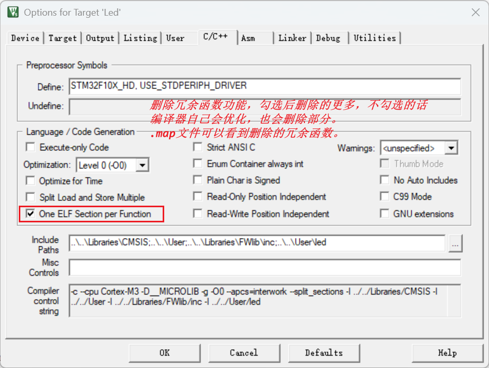Uncheck One ELF Section per Function
Image resolution: width=489 pixels, height=368 pixels.
(31, 214)
